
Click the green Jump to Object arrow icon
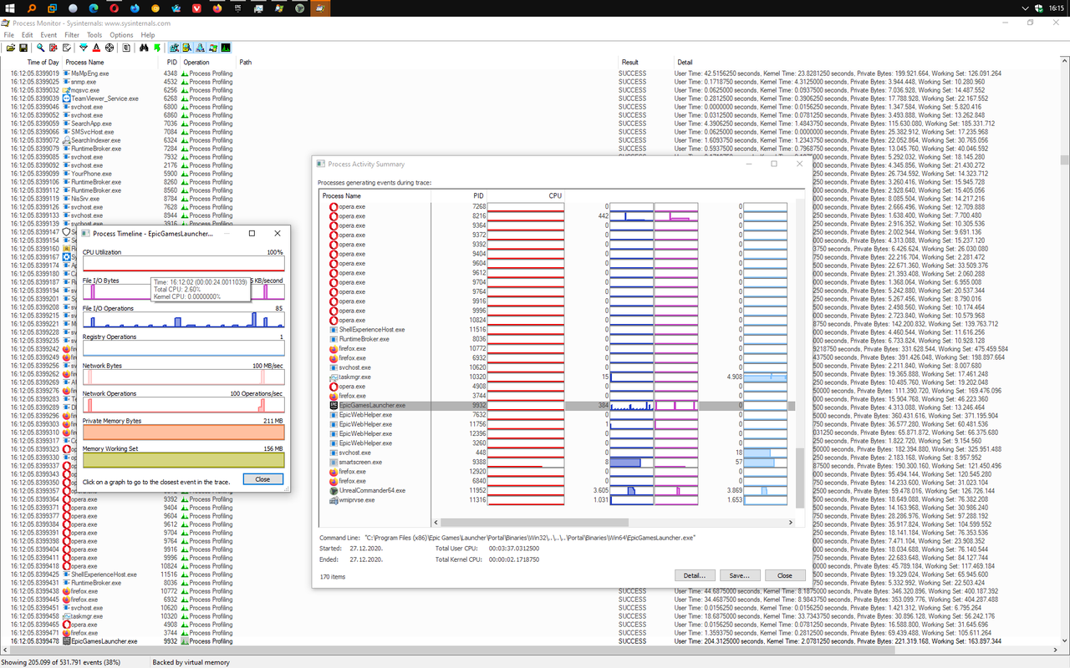tap(157, 48)
